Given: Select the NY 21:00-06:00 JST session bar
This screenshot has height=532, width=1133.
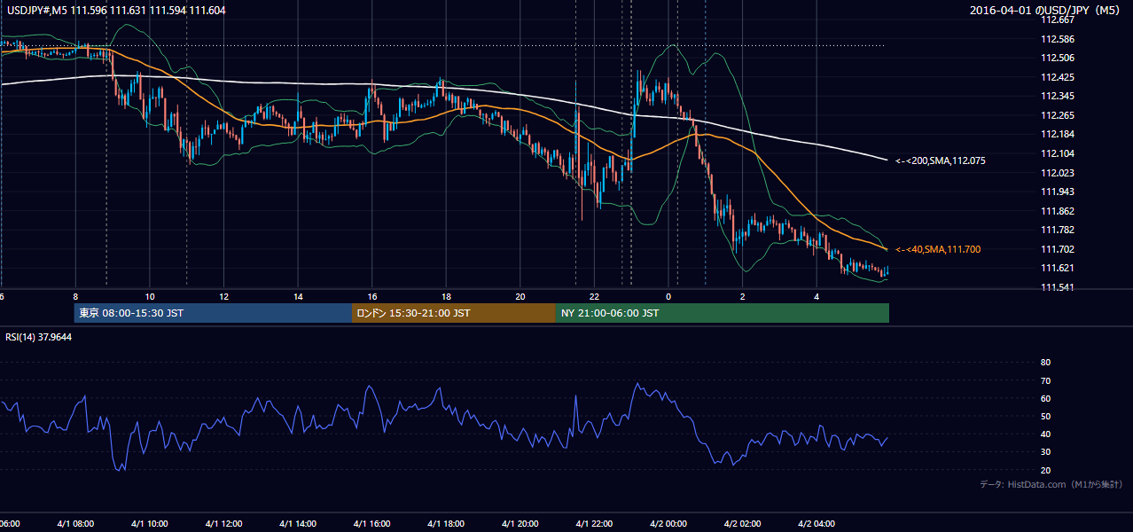Looking at the screenshot, I should click(x=723, y=313).
